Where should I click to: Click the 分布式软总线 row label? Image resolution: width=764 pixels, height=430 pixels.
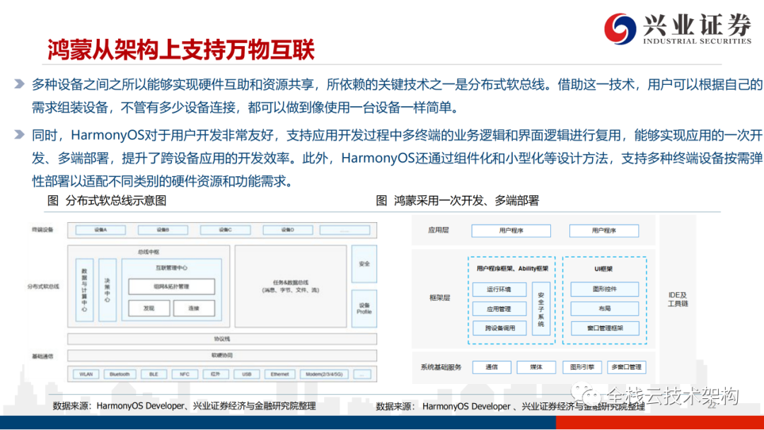coord(43,286)
